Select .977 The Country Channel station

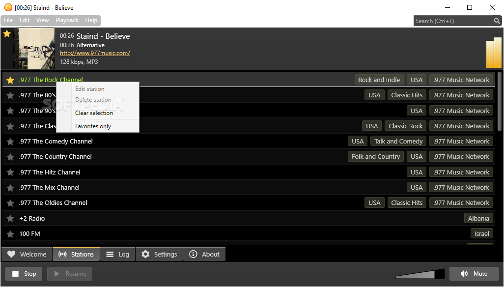click(56, 157)
